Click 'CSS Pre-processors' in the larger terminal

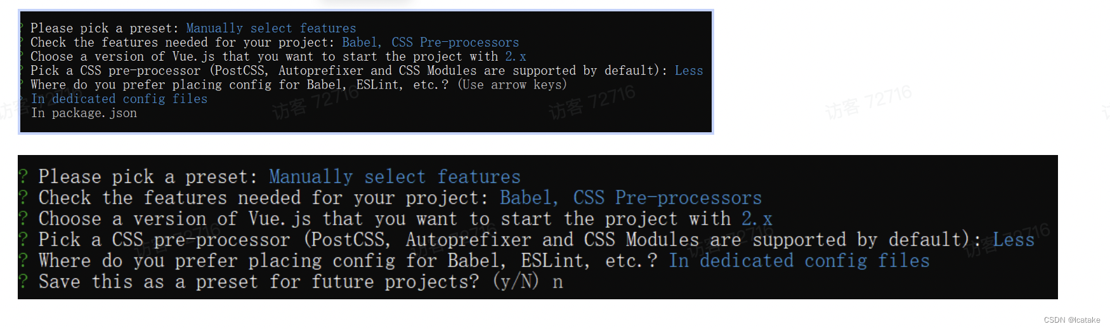(667, 197)
